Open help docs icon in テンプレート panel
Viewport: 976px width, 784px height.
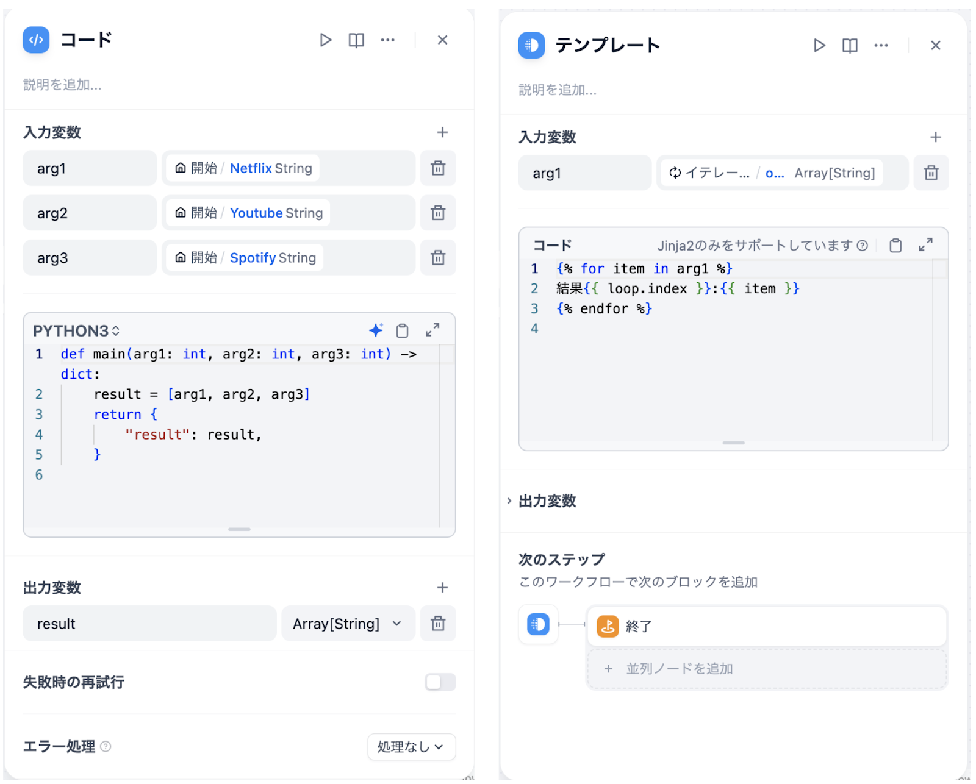tap(849, 46)
